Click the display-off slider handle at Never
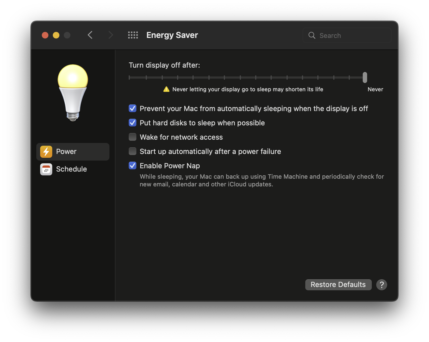This screenshot has width=429, height=342. [x=365, y=78]
